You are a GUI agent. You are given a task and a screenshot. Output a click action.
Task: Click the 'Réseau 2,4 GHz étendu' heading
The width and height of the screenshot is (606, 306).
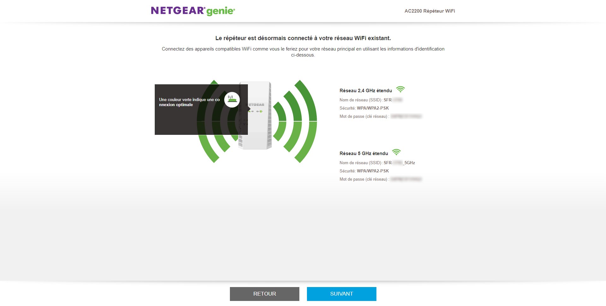[365, 91]
